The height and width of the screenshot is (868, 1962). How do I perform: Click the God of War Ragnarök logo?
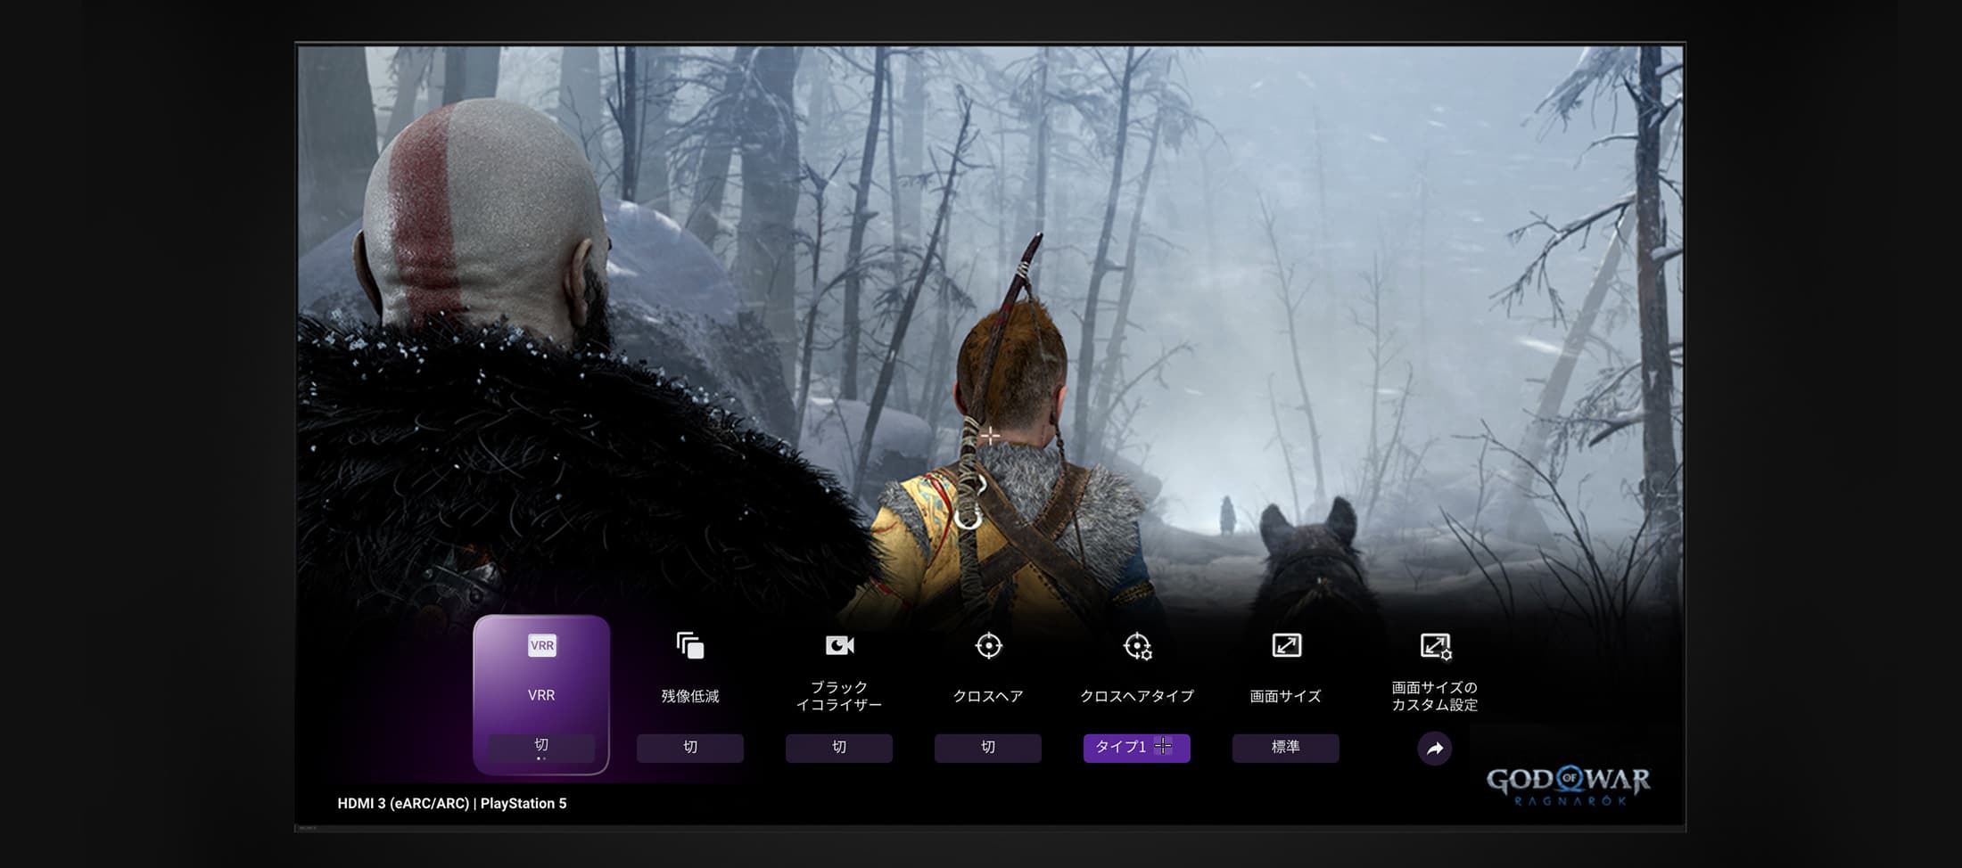(1568, 785)
